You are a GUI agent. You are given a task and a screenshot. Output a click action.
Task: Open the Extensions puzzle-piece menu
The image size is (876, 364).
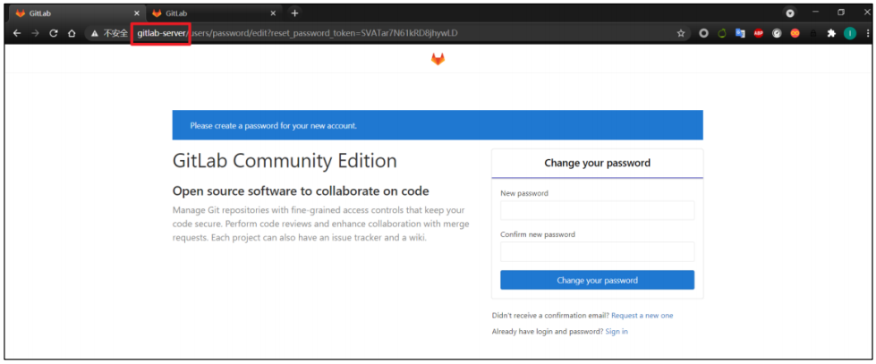(x=831, y=33)
